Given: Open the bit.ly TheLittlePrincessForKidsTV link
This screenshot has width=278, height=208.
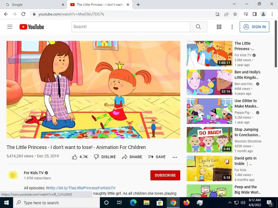Looking at the screenshot, I should click(82, 188).
